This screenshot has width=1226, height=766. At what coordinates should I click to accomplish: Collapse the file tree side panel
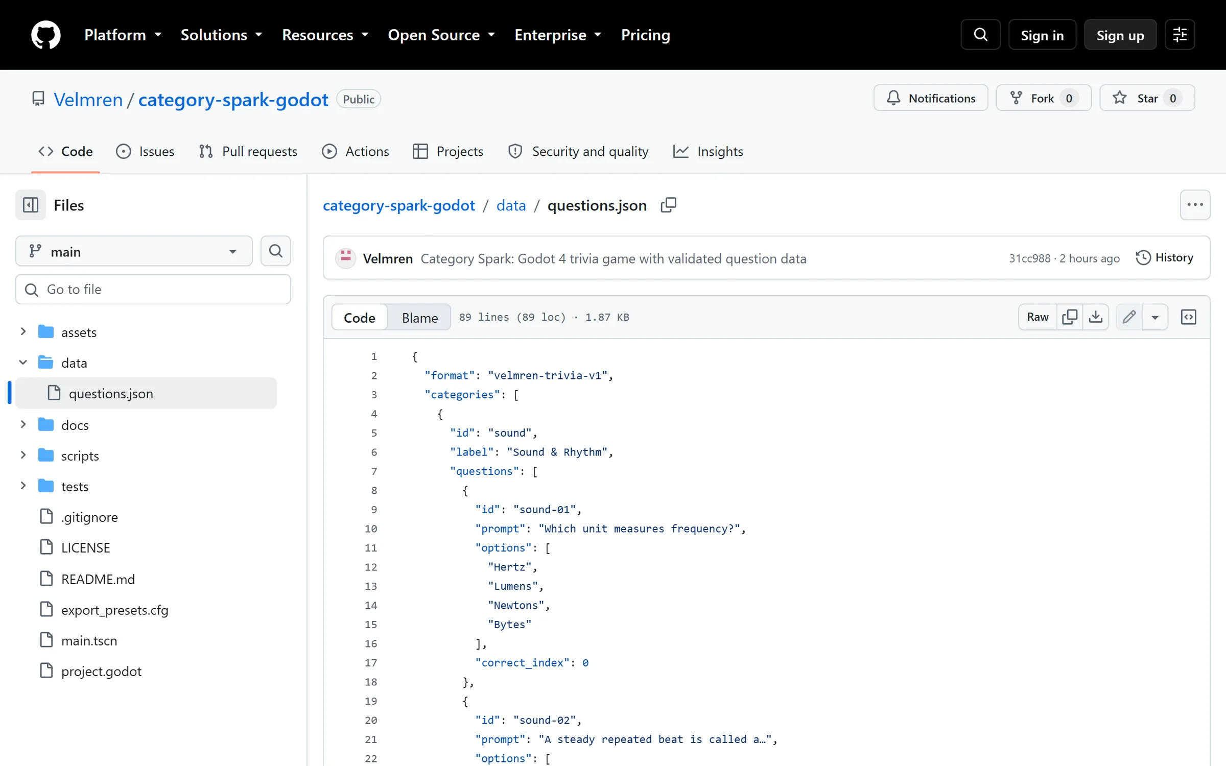click(31, 205)
